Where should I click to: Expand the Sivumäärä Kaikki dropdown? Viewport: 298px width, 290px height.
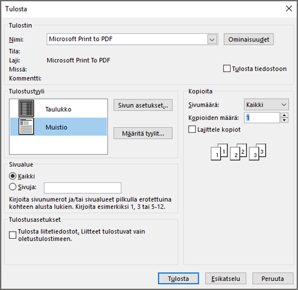click(x=266, y=104)
